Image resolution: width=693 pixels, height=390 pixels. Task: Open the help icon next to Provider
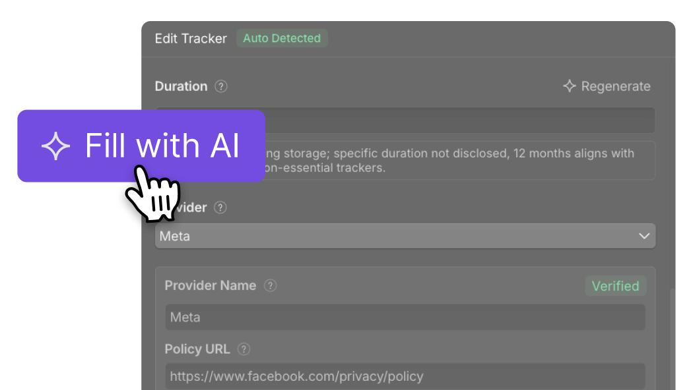point(220,208)
